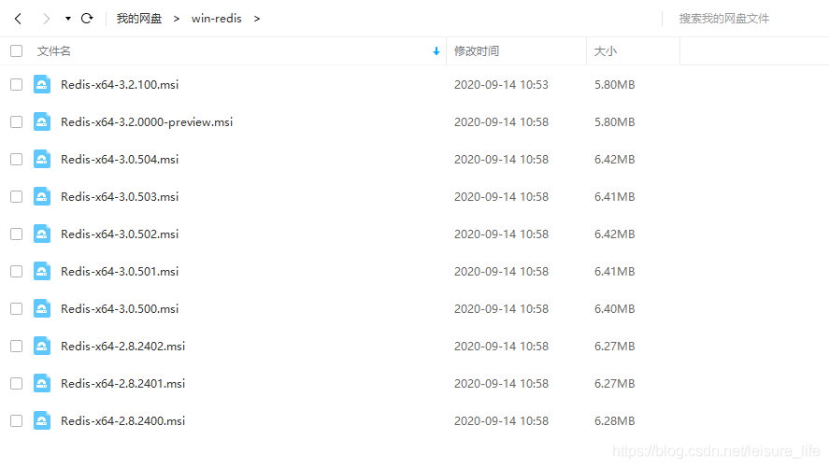Check the box for Redis-x64-3.2.0000-preview.msi
This screenshot has width=829, height=468.
coord(17,122)
